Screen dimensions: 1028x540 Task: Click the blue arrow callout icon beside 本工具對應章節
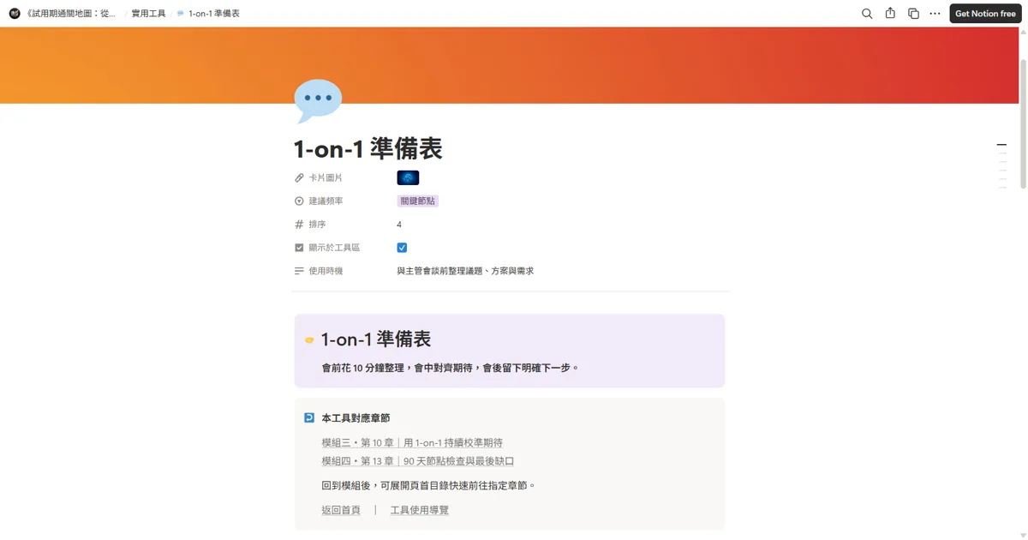point(309,417)
